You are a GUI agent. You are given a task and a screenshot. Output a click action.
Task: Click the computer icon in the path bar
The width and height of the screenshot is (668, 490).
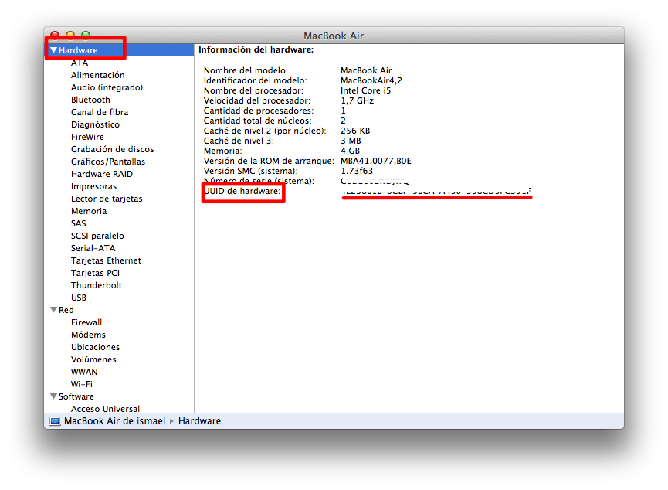[55, 421]
